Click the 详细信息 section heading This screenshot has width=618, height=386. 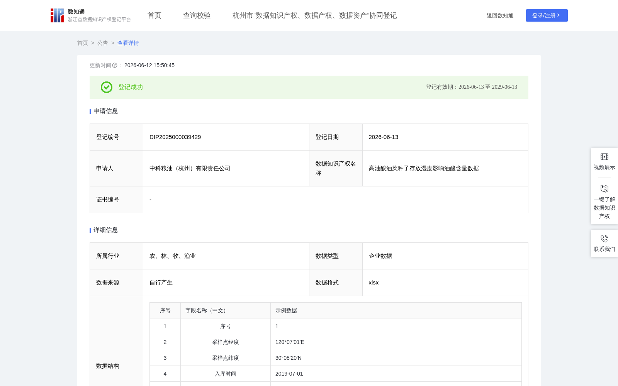tap(106, 230)
